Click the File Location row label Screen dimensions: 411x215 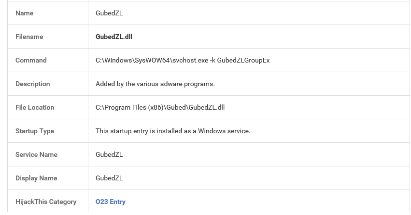coord(35,107)
